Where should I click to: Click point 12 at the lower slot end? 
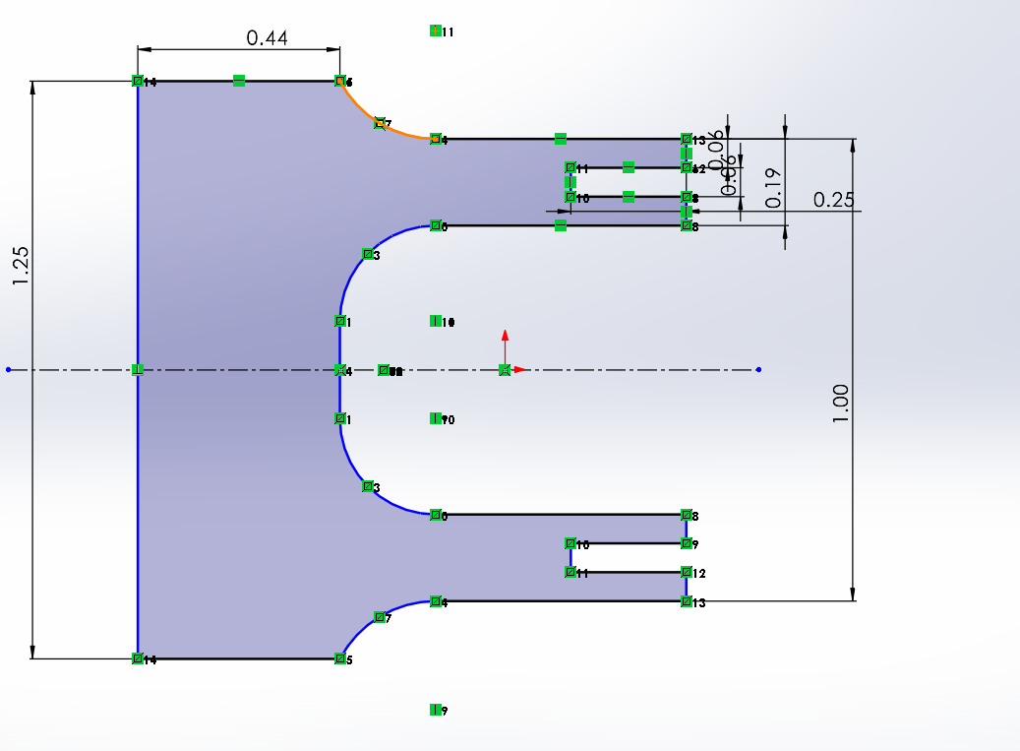(x=687, y=572)
